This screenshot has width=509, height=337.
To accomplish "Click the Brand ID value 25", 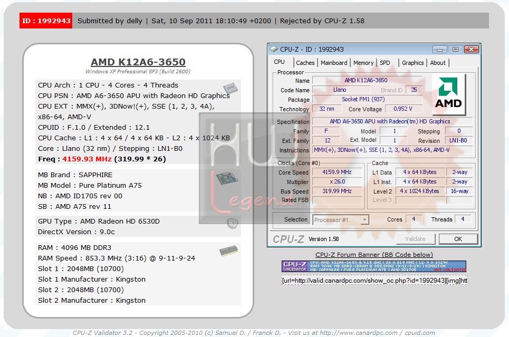I will (x=414, y=90).
